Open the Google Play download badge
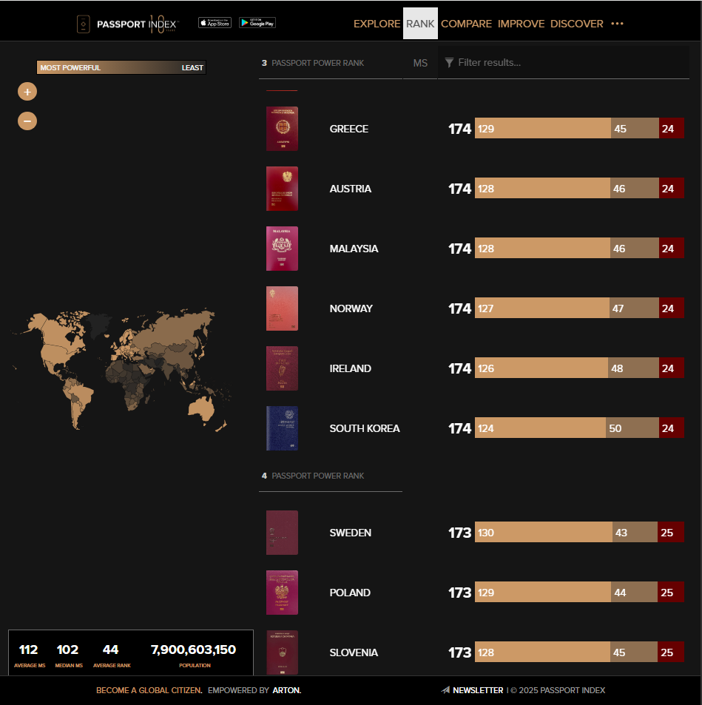This screenshot has height=705, width=702. [257, 23]
